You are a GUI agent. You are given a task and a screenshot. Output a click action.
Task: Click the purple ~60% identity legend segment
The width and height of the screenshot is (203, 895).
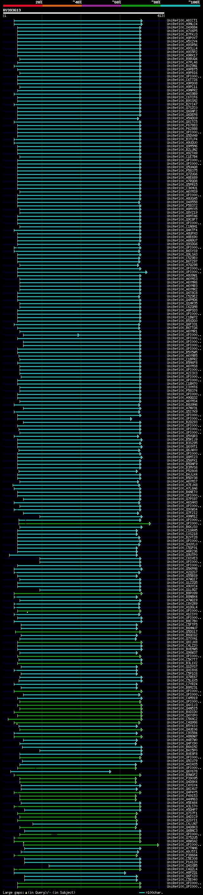coord(101,6)
